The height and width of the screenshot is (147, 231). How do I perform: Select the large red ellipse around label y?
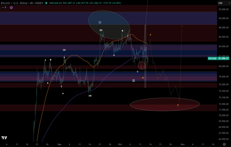pos(165,104)
